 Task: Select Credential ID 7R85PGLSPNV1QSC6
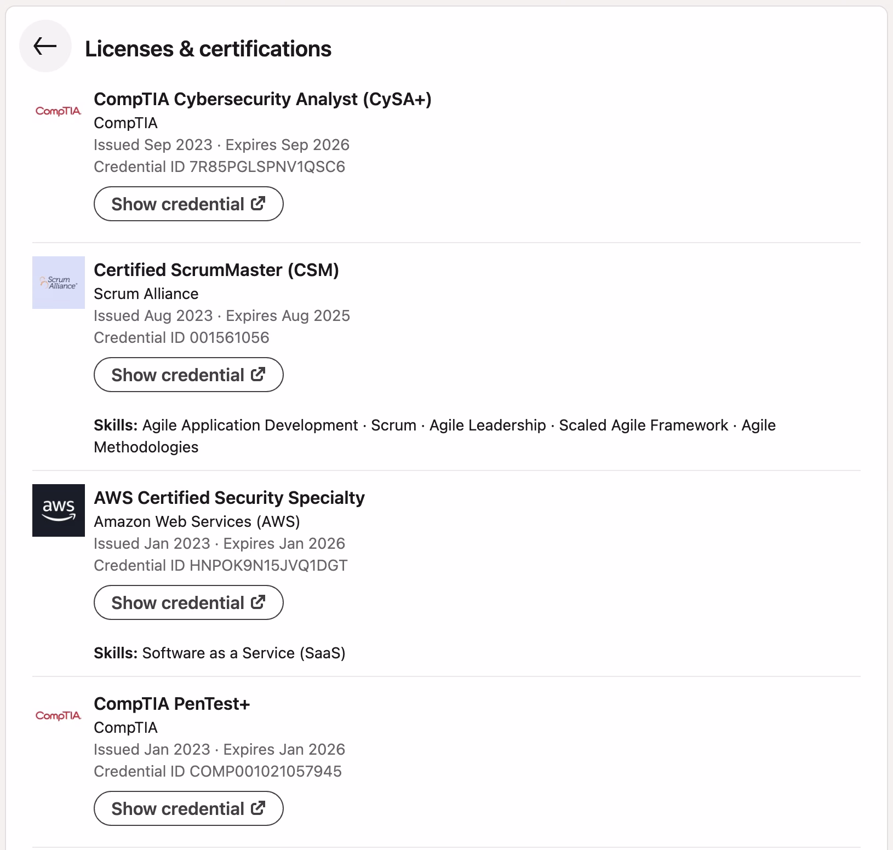coord(219,166)
